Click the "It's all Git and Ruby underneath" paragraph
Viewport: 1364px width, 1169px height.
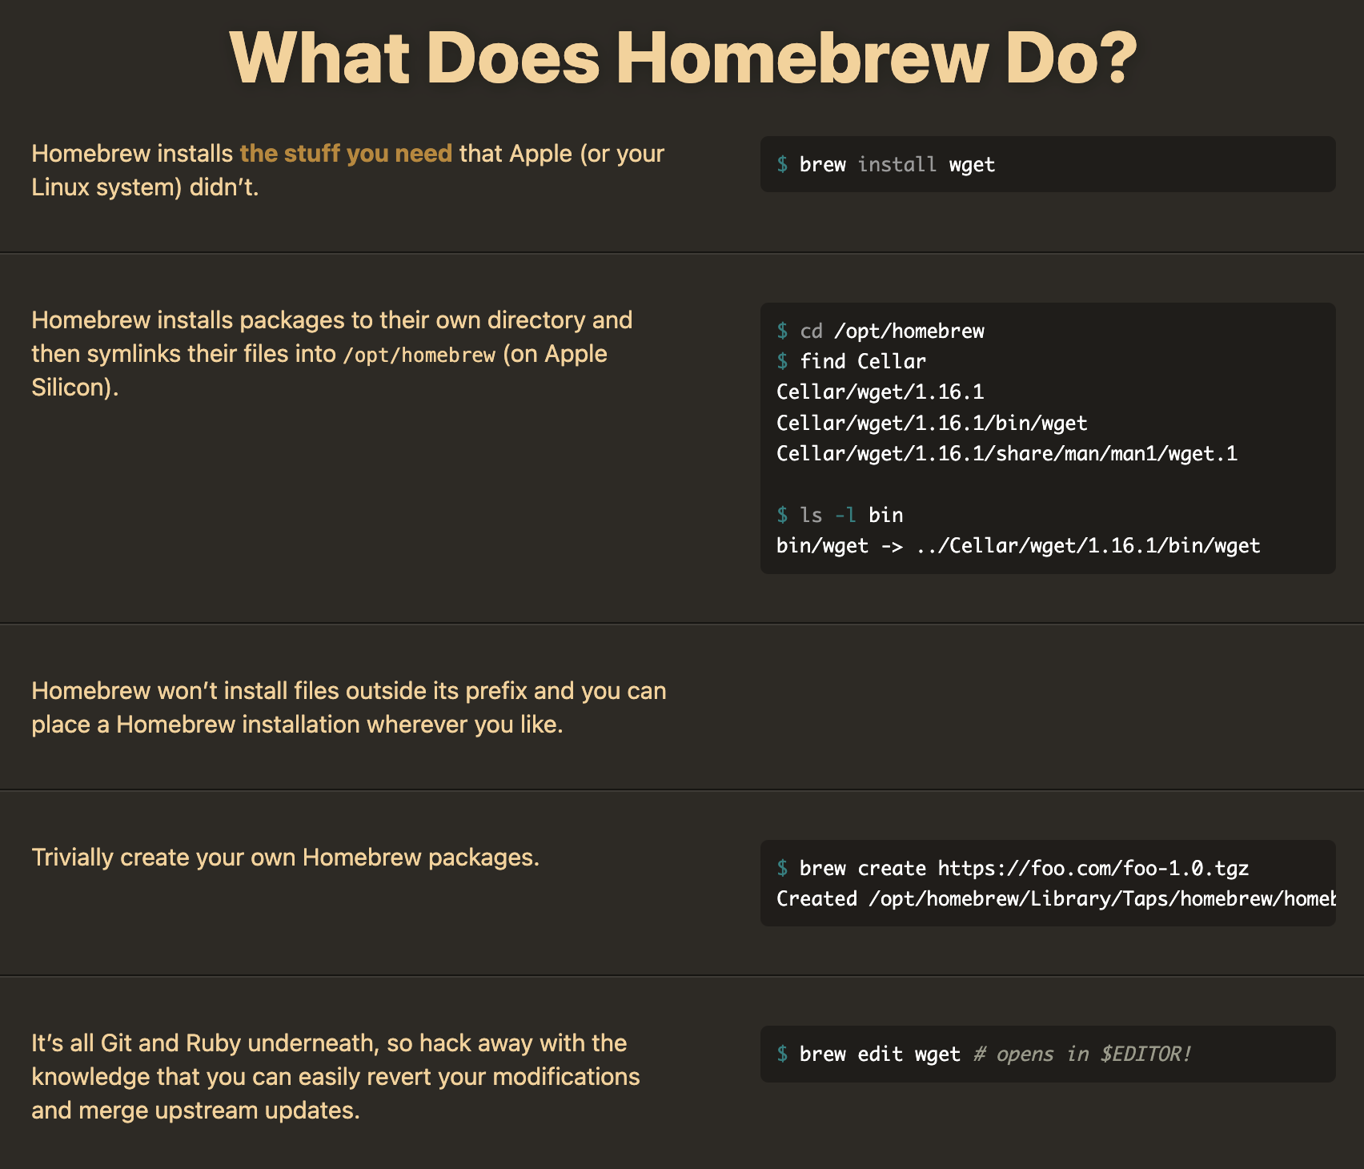(x=335, y=1076)
